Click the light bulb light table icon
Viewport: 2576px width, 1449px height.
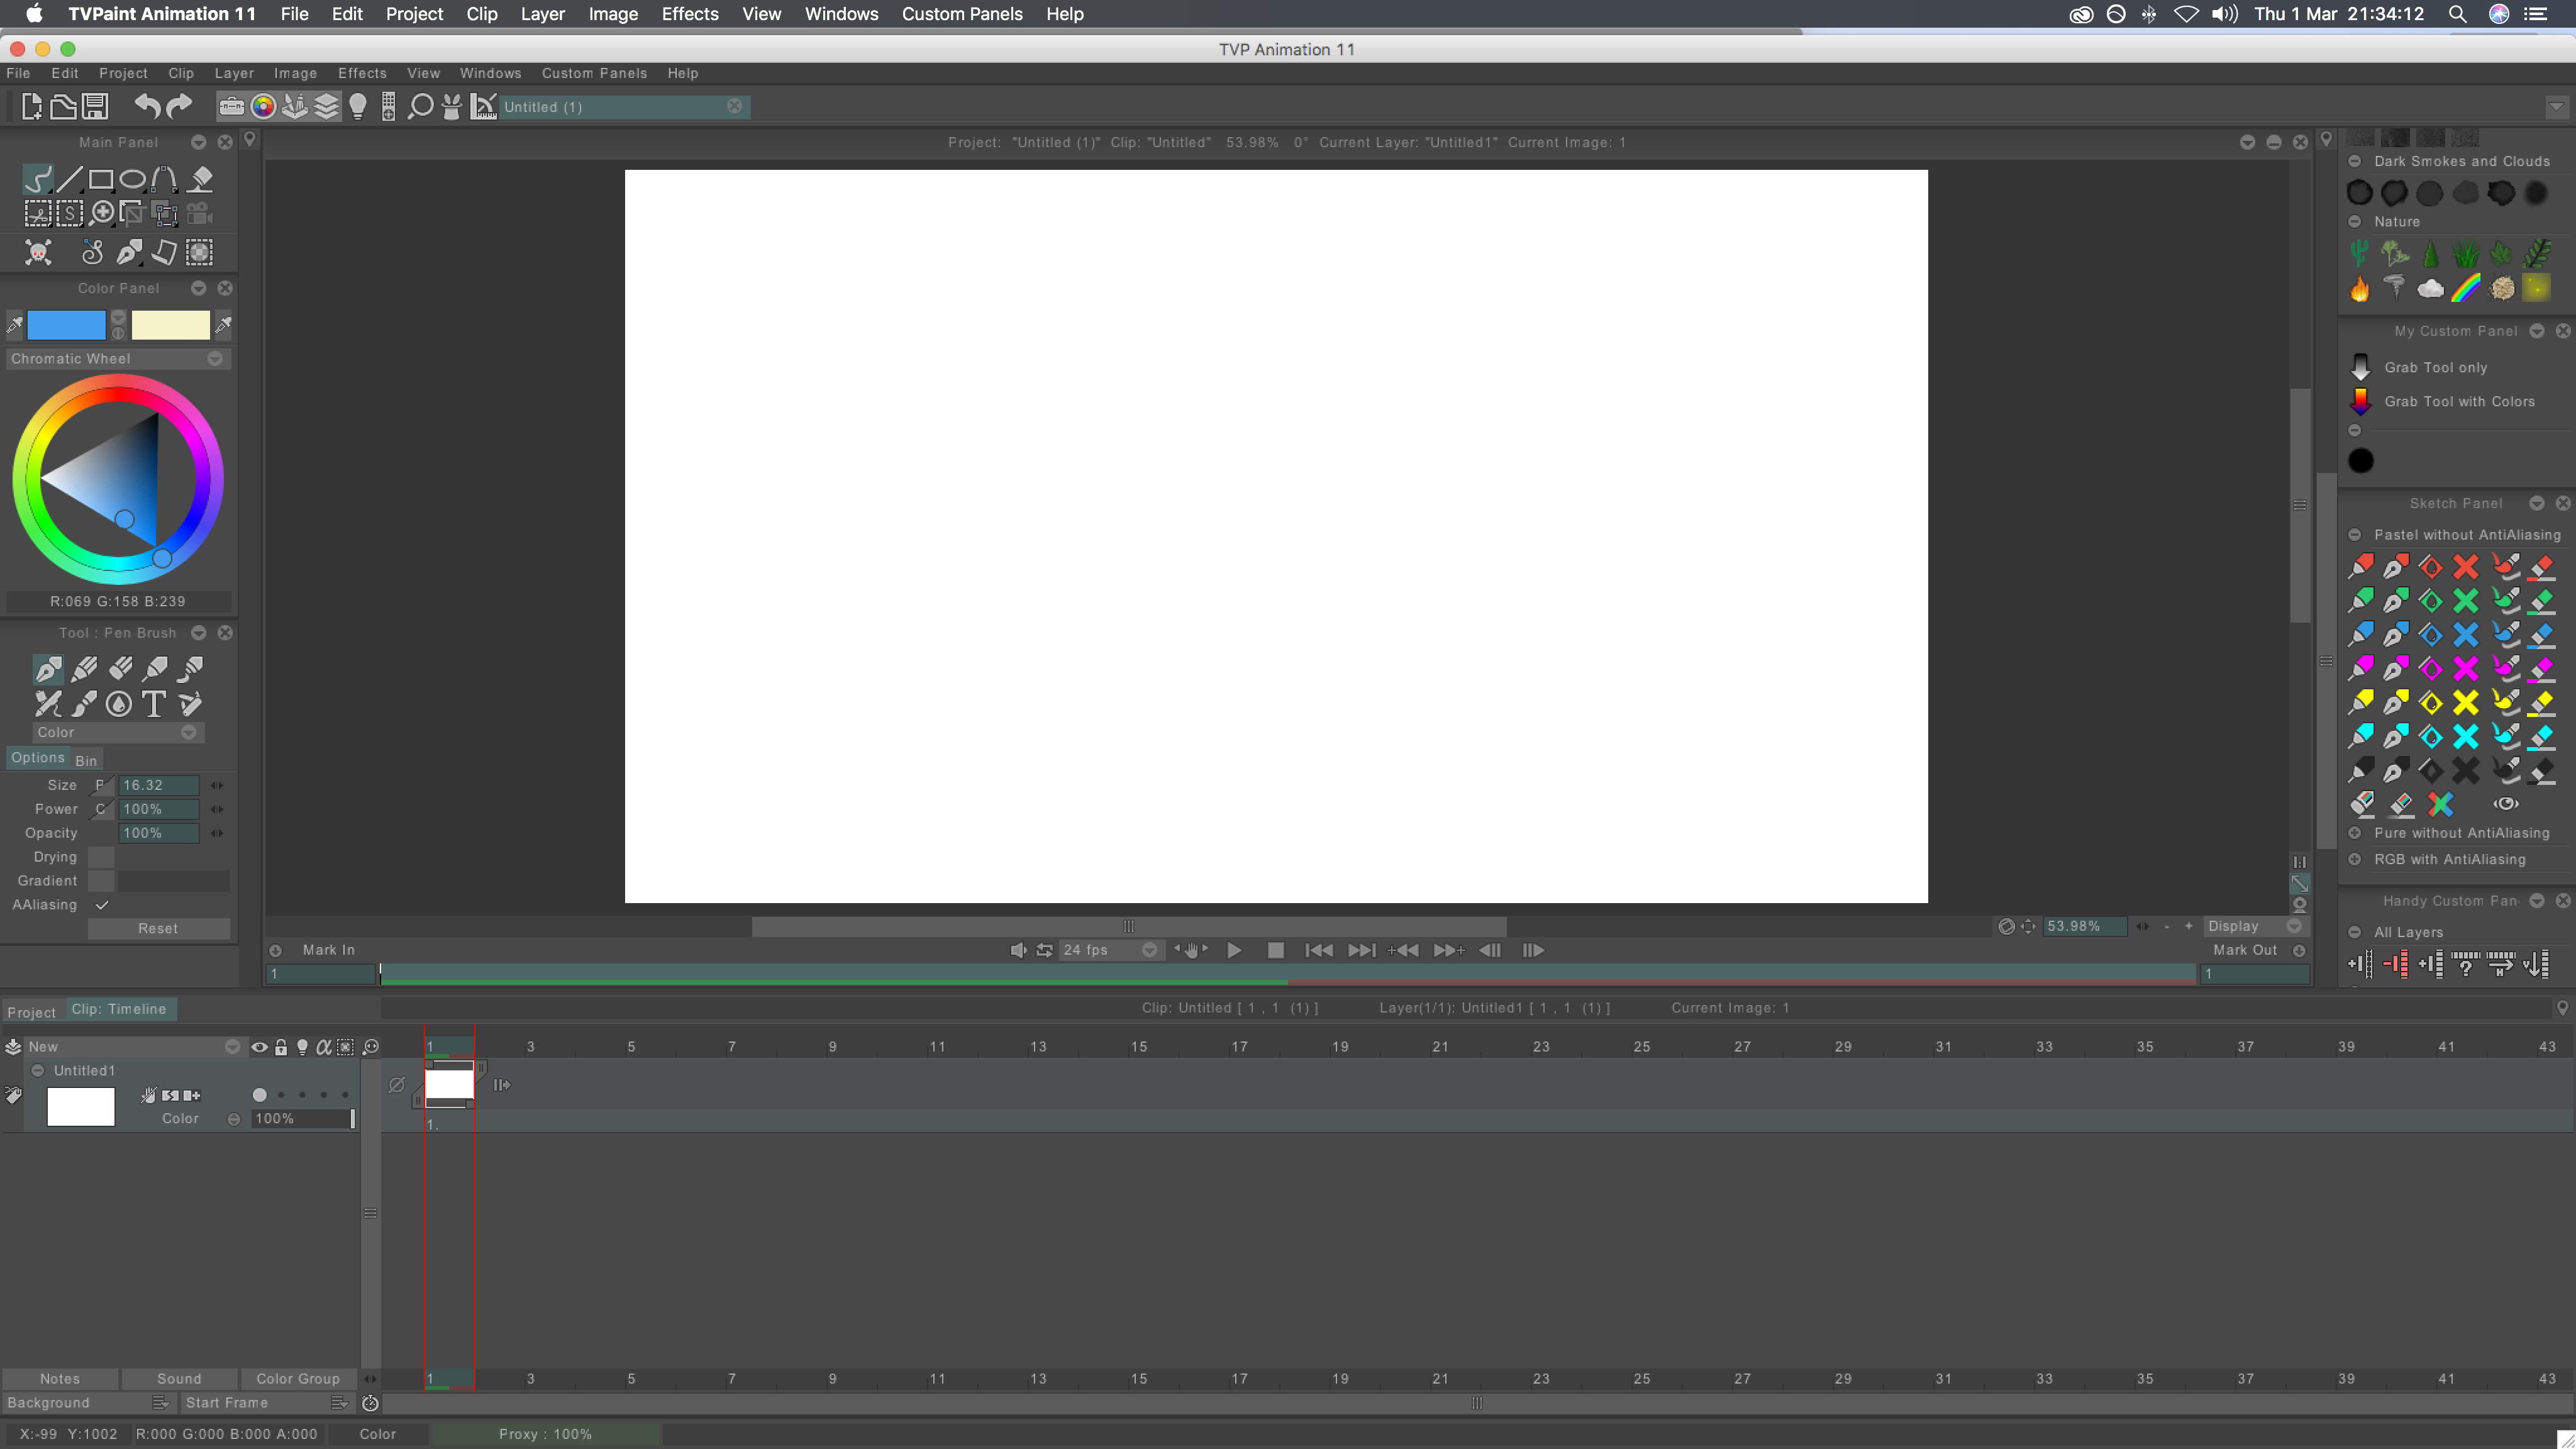[358, 106]
